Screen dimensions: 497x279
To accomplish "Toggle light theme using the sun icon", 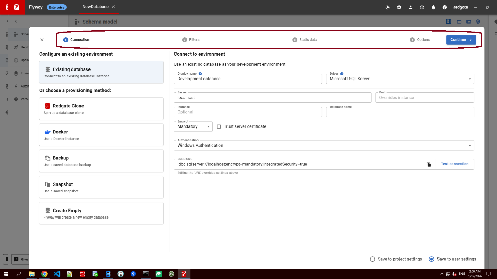I will pyautogui.click(x=387, y=7).
